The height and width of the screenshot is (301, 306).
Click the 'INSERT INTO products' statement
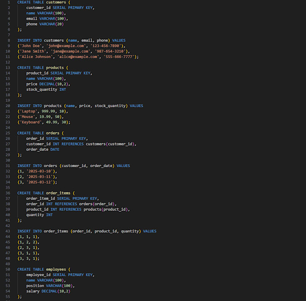[80, 106]
